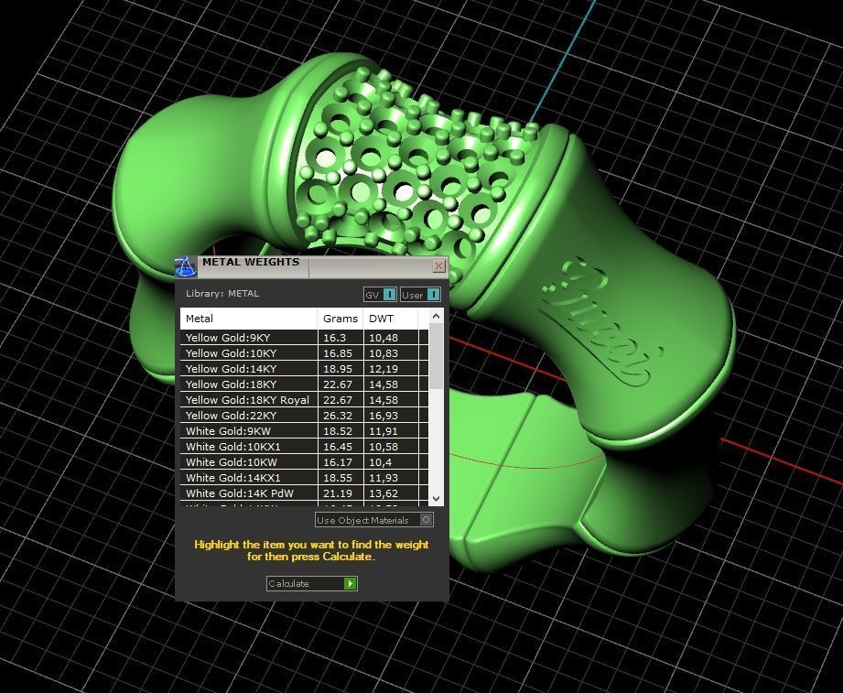This screenshot has width=843, height=693.
Task: Enable Use Object Materials option
Action: click(374, 520)
